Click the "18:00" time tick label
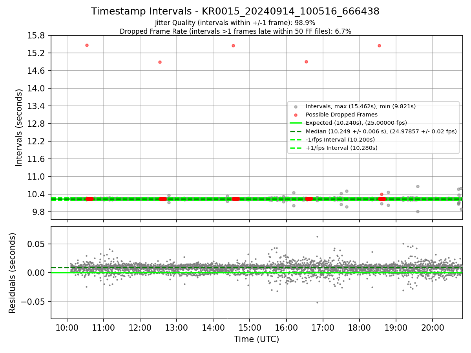Image resolution: width=471 pixels, height=353 pixels. point(360,328)
